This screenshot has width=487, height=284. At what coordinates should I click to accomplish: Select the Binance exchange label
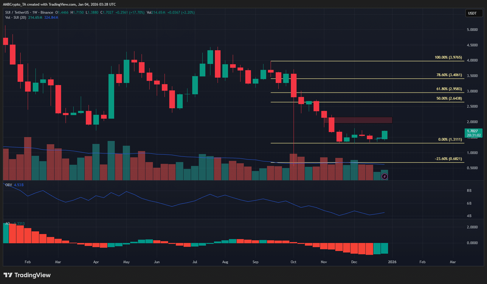point(47,12)
